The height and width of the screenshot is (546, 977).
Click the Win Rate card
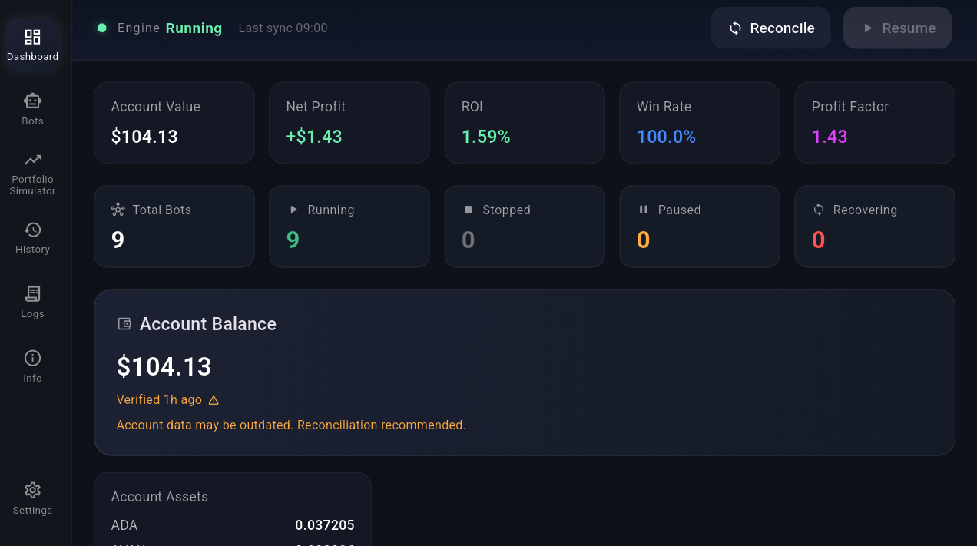click(700, 123)
